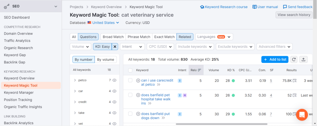317x126 pixels.
Task: Select Exact Match tab
Action: click(x=164, y=37)
